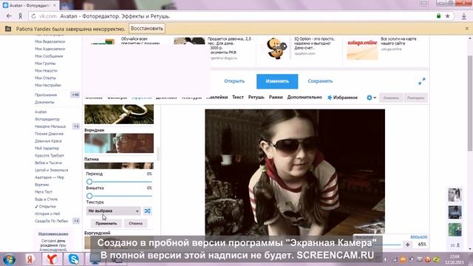Image resolution: width=473 pixels, height=266 pixels.
Task: Click the green sync tray icon
Action: [x=436, y=259]
